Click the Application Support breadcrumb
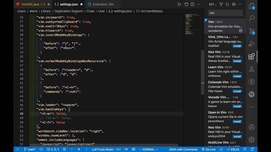The height and width of the screenshot is (152, 271). pos(69,11)
